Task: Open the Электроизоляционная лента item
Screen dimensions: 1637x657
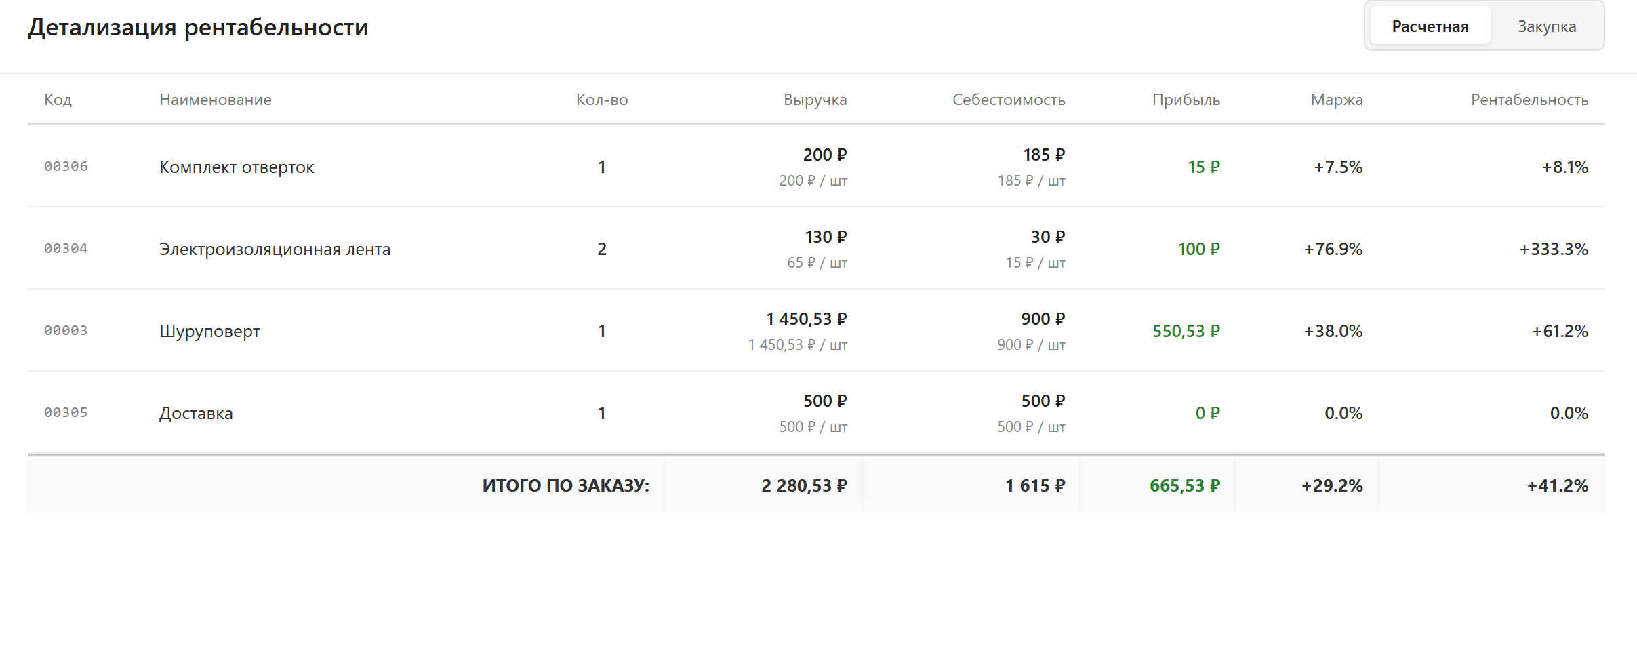Action: pos(275,250)
